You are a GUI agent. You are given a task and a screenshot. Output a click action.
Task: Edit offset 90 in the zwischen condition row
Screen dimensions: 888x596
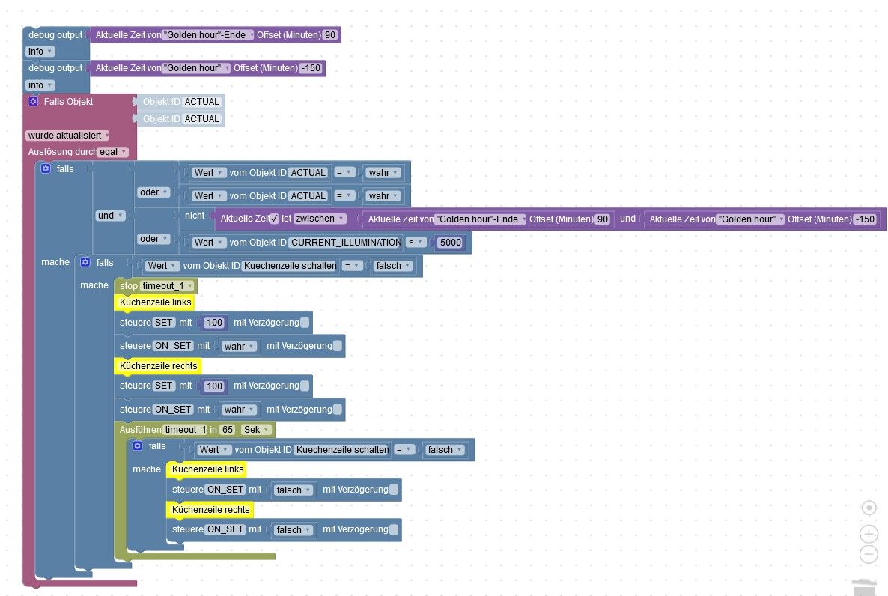pyautogui.click(x=603, y=219)
